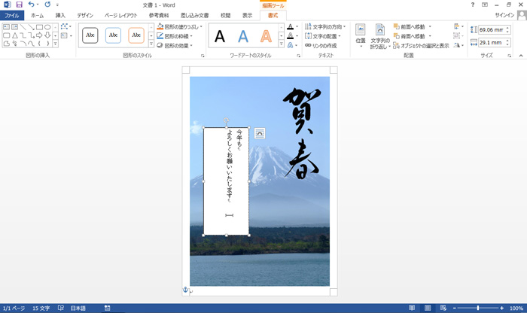This screenshot has width=527, height=313.
Task: Pick the rounded rectangle shape
Action: click(6, 35)
